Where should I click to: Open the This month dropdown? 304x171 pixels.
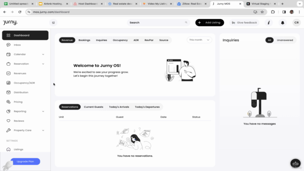pyautogui.click(x=199, y=40)
